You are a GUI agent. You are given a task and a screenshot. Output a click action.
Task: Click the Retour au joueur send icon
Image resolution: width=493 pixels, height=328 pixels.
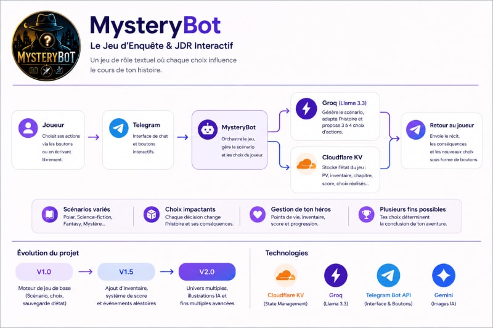(415, 129)
